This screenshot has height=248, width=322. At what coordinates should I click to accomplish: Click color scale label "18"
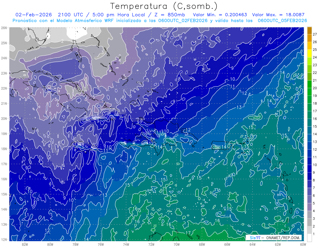[315, 103]
